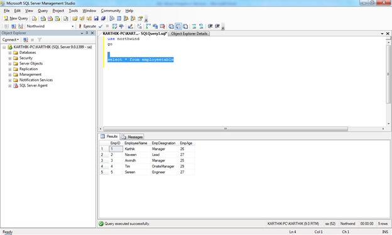Switch to the Messages tab
Screen dimensions: 392x235
133,137
